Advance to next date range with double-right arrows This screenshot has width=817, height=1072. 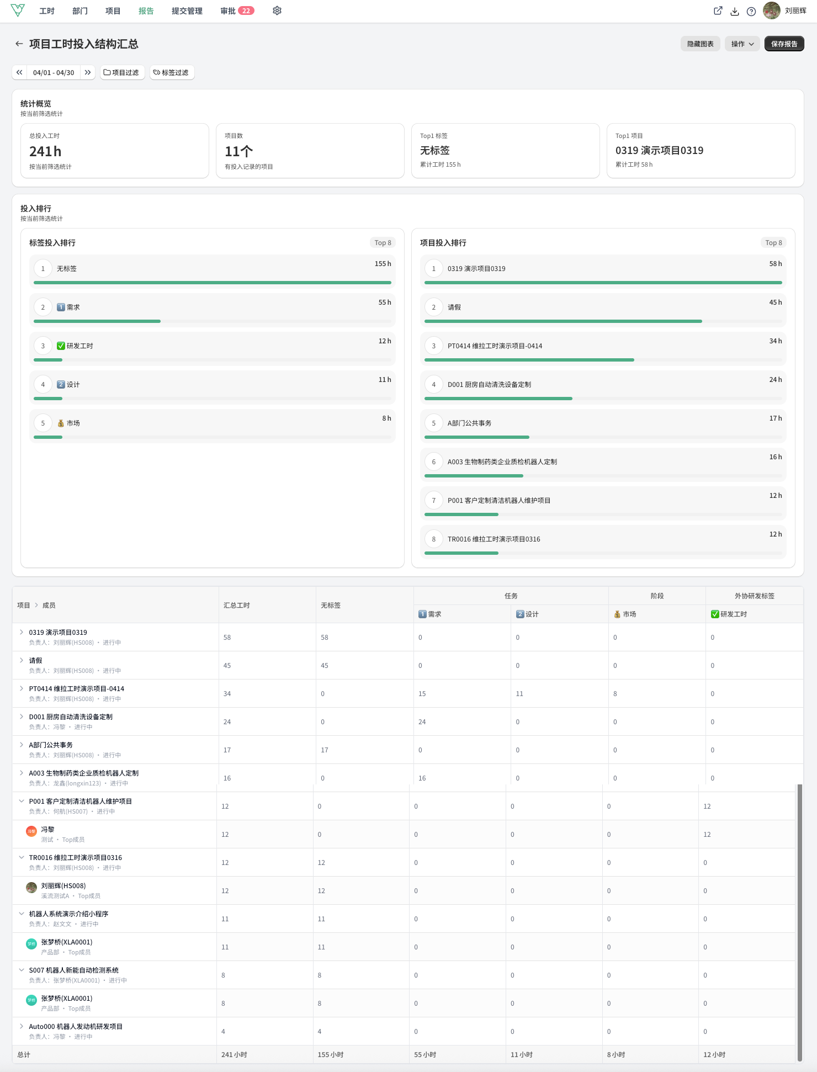pos(88,72)
